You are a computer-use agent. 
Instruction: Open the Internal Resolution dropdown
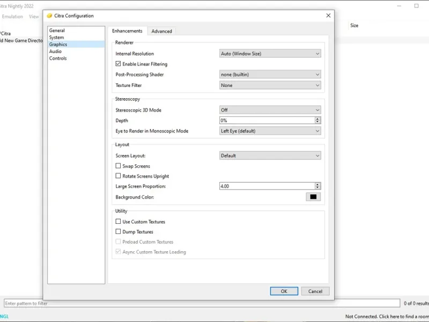click(x=270, y=54)
